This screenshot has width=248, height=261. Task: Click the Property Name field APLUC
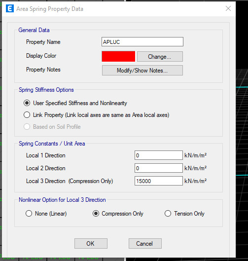[x=142, y=42]
